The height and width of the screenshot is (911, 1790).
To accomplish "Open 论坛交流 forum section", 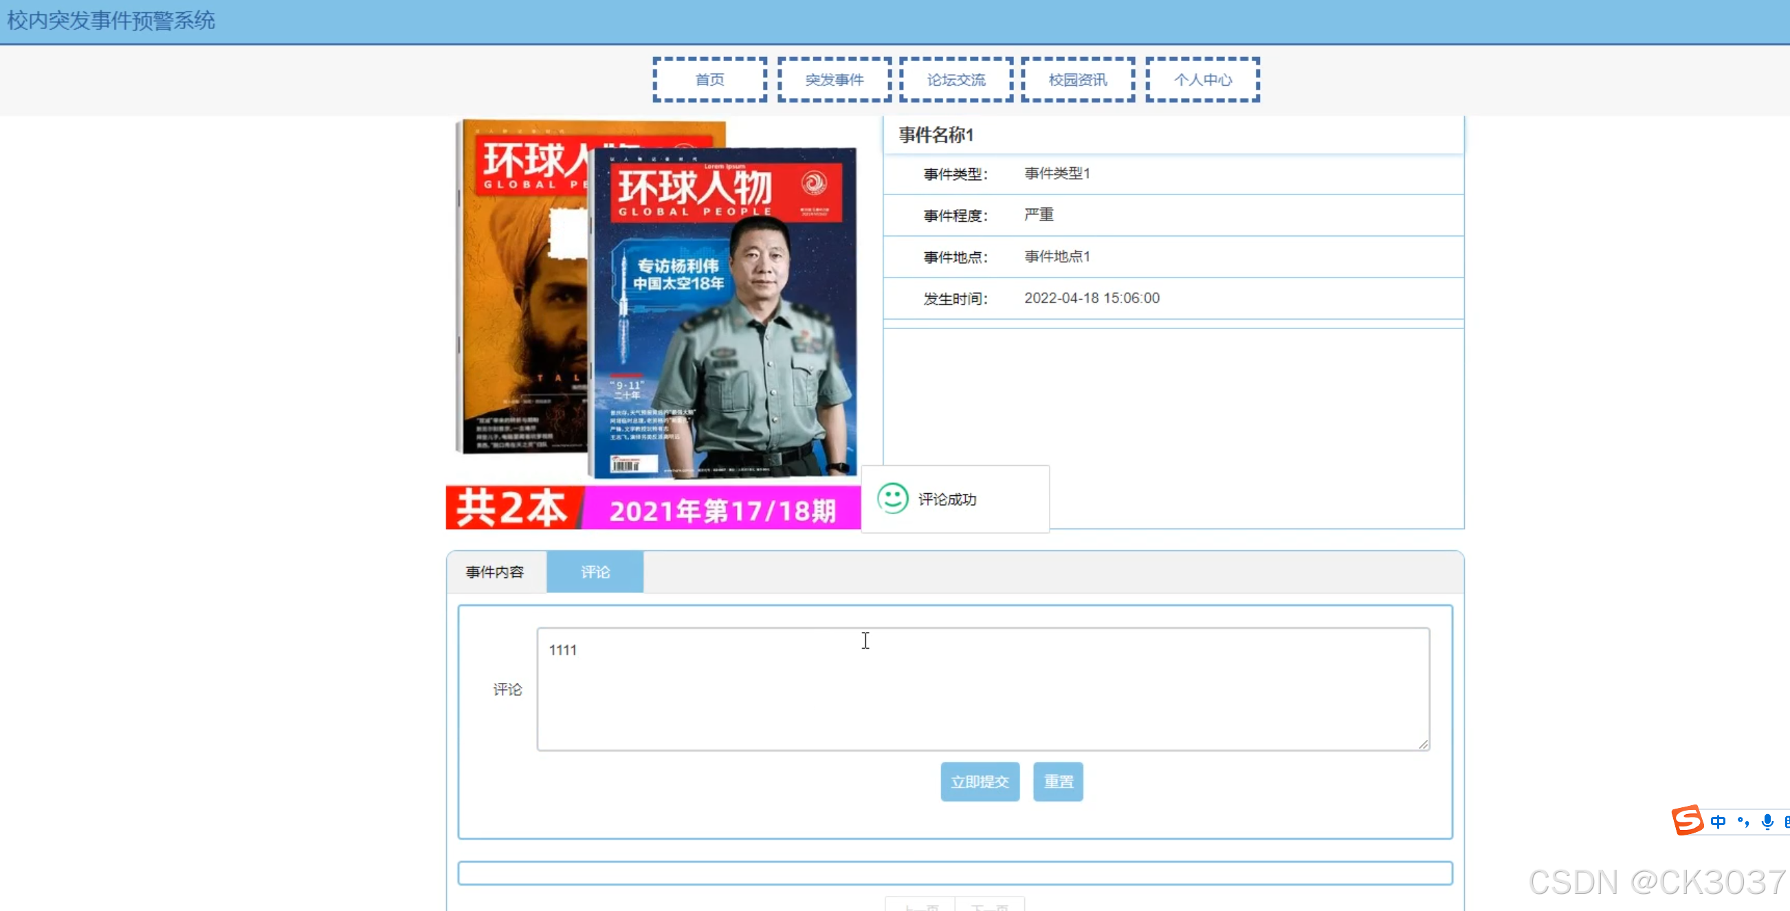I will (955, 80).
